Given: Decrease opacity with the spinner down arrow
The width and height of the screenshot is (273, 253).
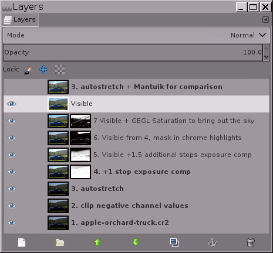Looking at the screenshot, I should (x=266, y=57).
